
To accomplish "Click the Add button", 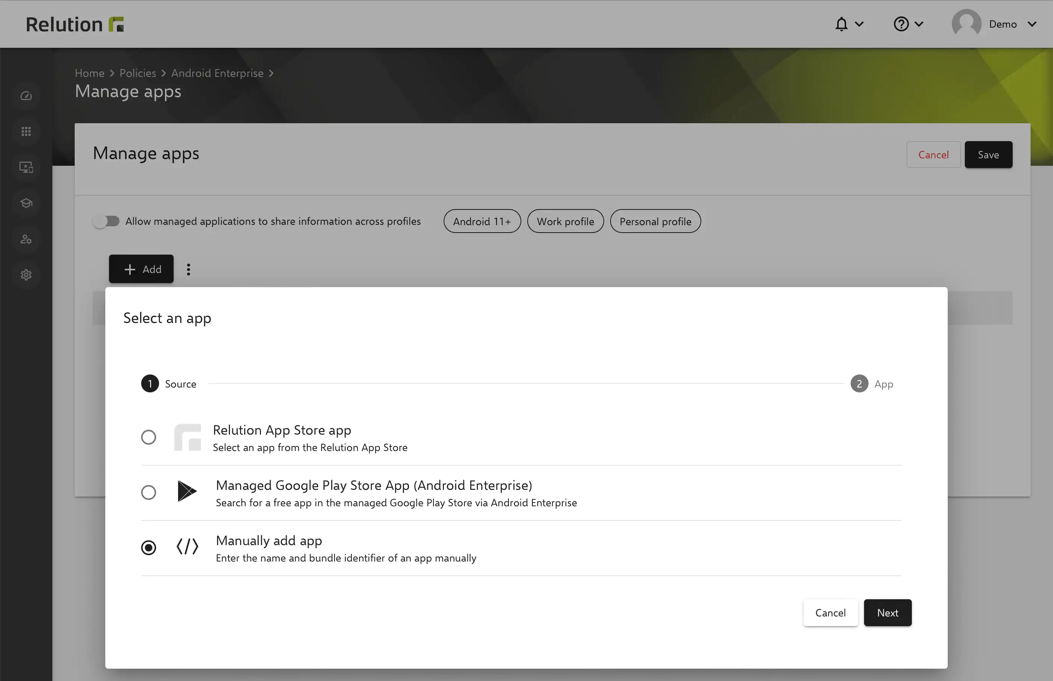I will pyautogui.click(x=141, y=269).
